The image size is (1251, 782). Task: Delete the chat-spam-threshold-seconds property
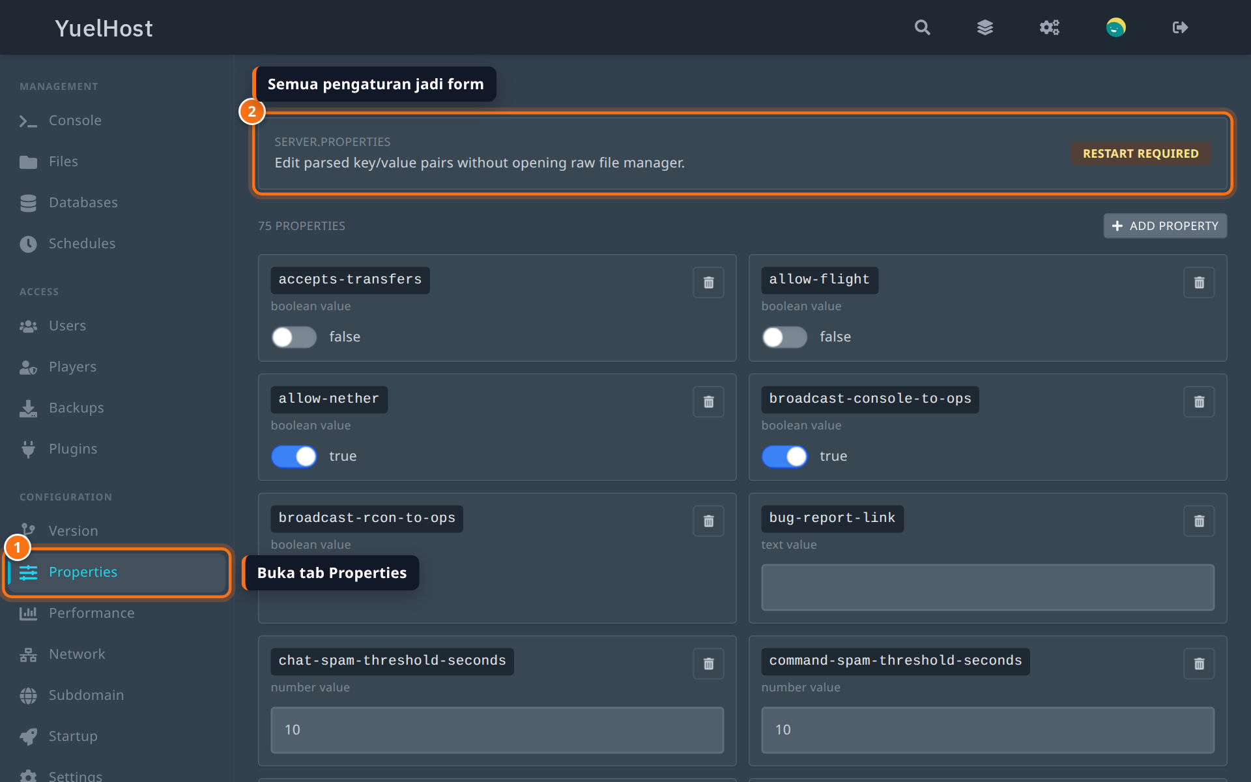(708, 664)
